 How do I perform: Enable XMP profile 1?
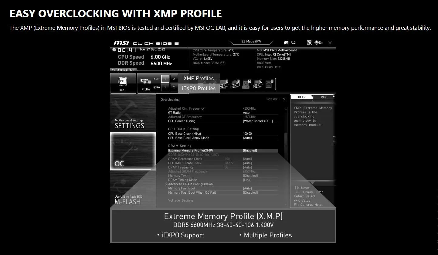click(x=165, y=79)
